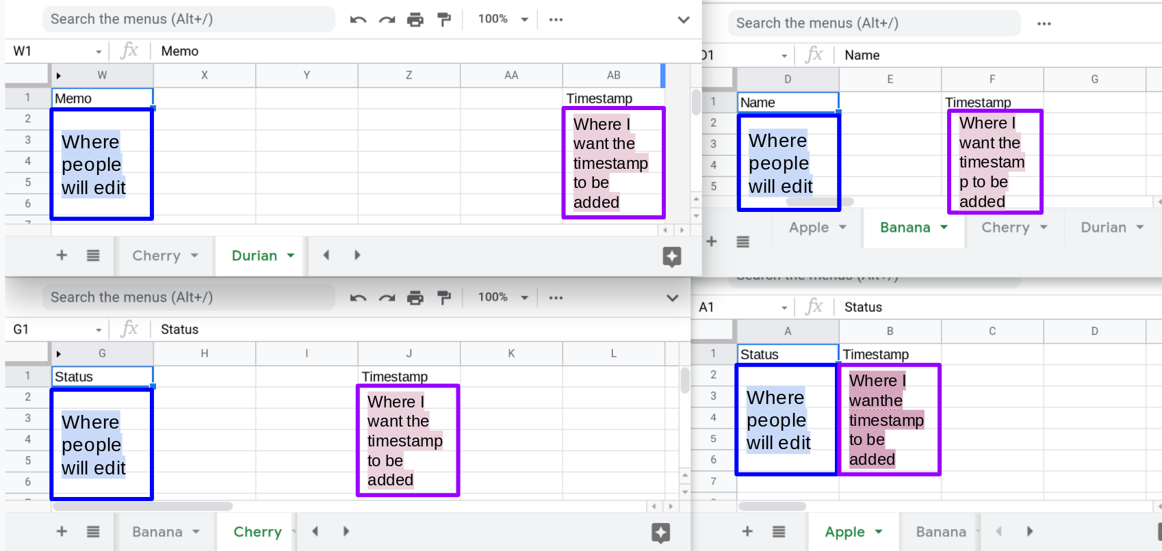Open All sheets list in Apple window
Screen dimensions: 1162x551
pos(779,531)
